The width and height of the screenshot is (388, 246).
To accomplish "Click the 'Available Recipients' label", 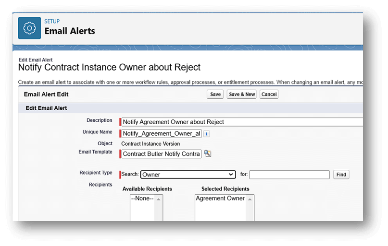I will pos(147,189).
